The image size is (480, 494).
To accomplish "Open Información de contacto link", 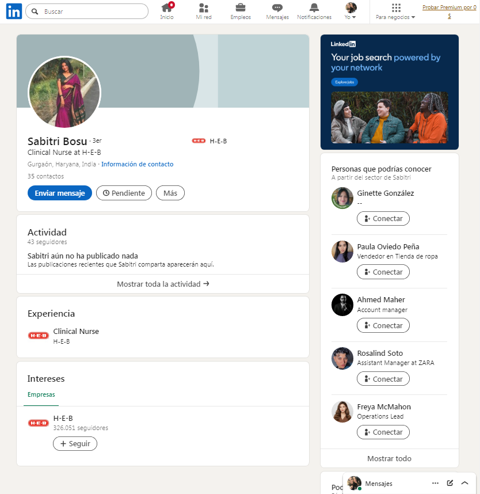I will point(138,164).
